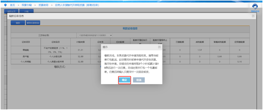Click the 已缴税额 column header
The height and width of the screenshot is (110, 263).
click(180, 42)
